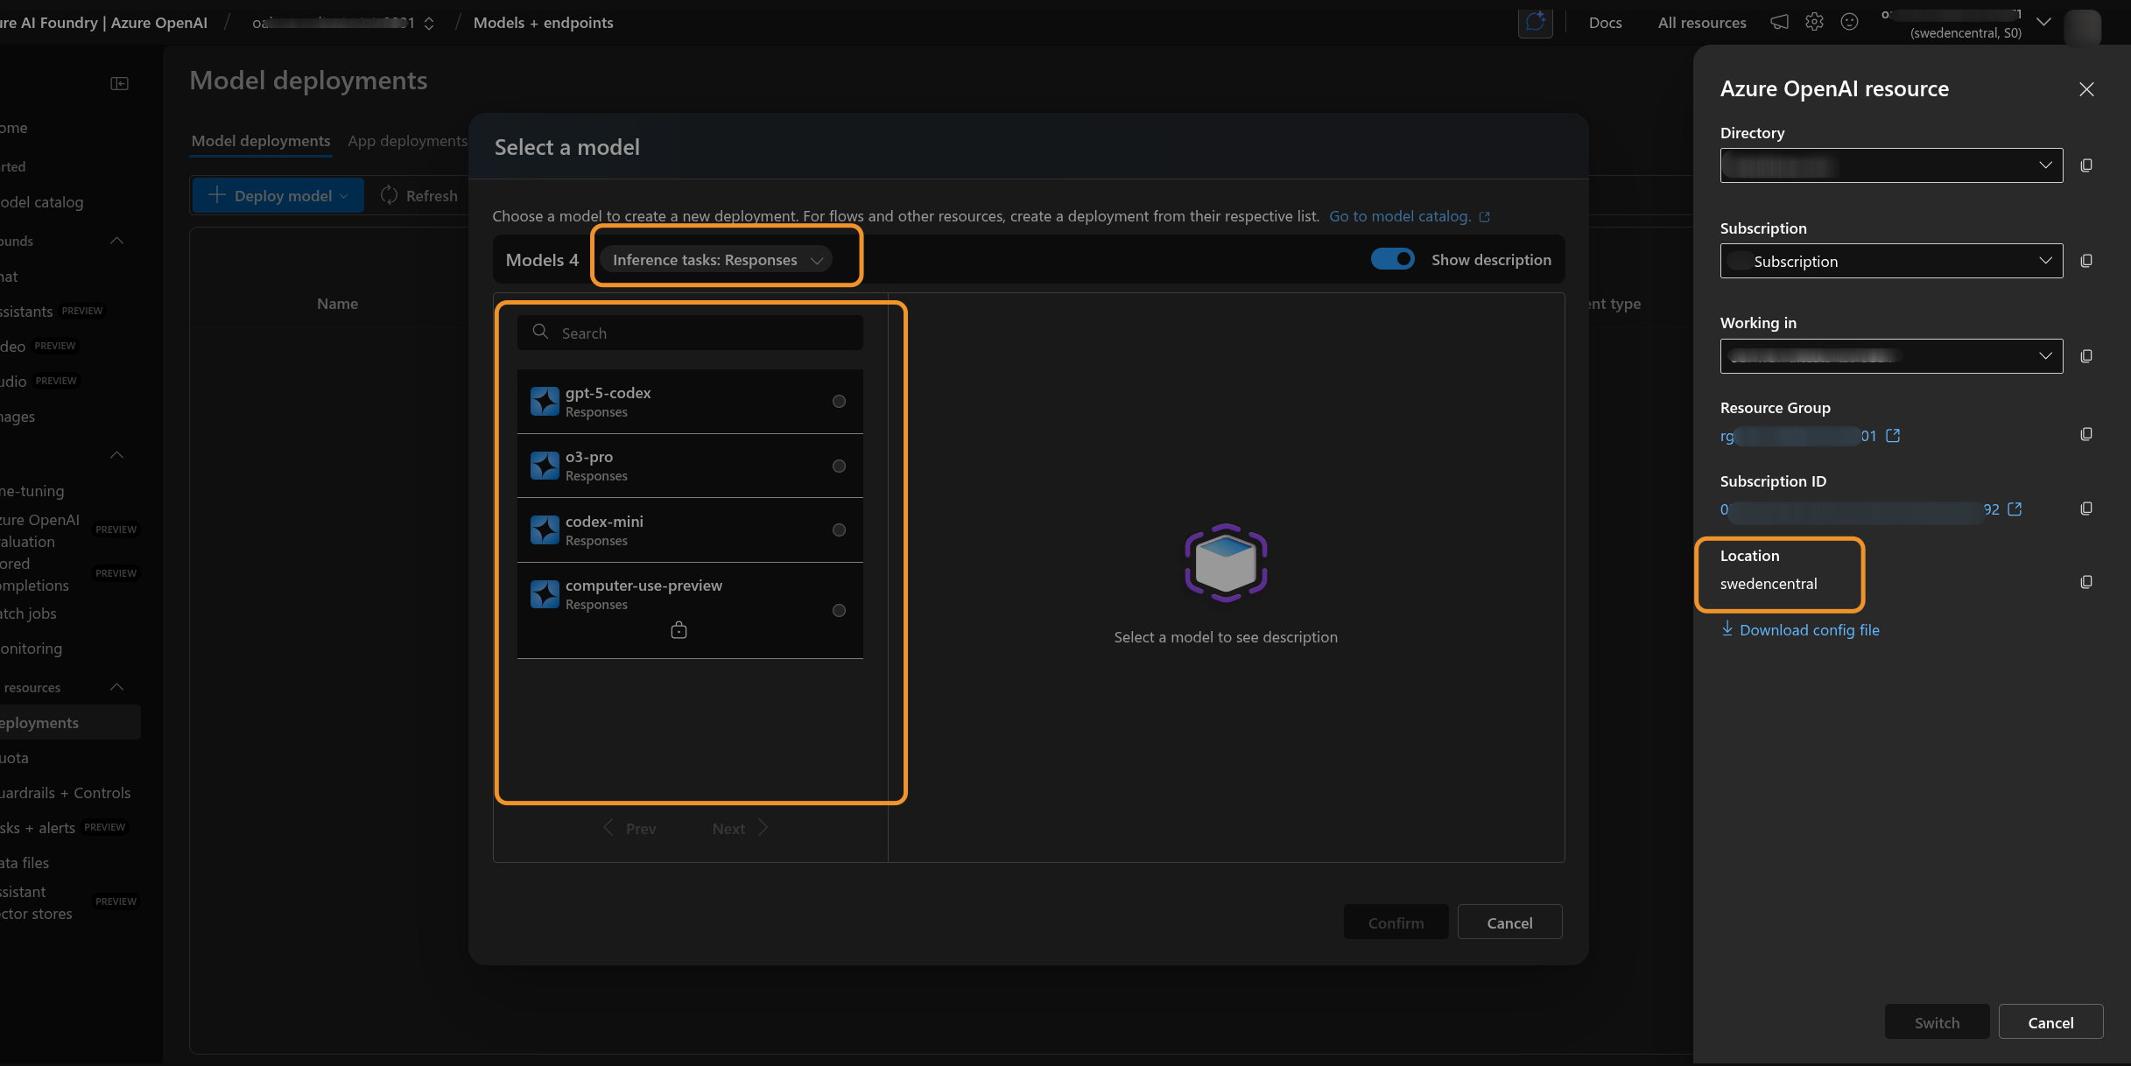Click the announcements megaphone icon
The height and width of the screenshot is (1066, 2131).
coord(1779,22)
